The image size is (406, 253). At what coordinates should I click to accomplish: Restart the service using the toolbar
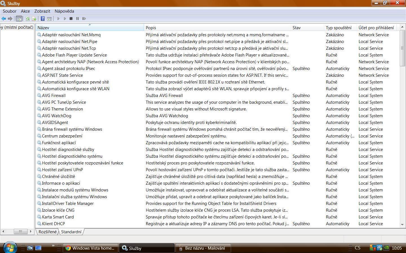(x=84, y=19)
